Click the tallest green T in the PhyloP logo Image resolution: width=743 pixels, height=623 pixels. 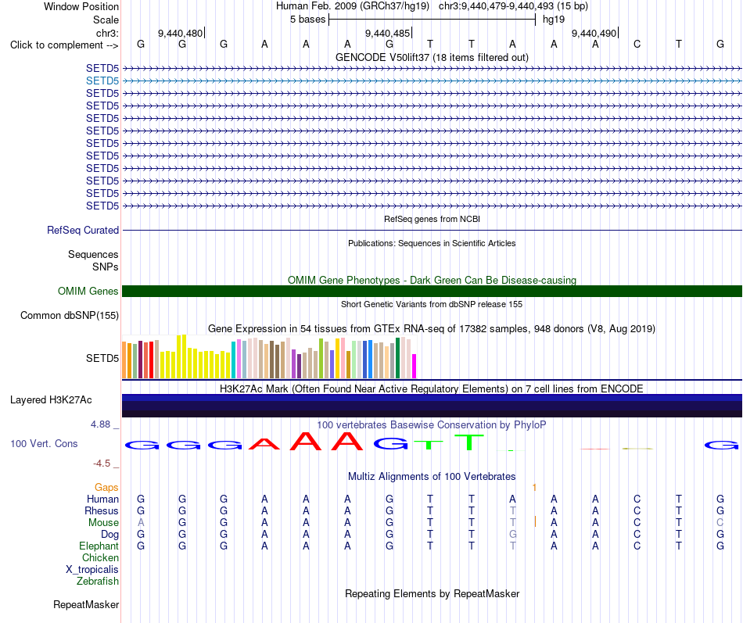click(x=468, y=442)
